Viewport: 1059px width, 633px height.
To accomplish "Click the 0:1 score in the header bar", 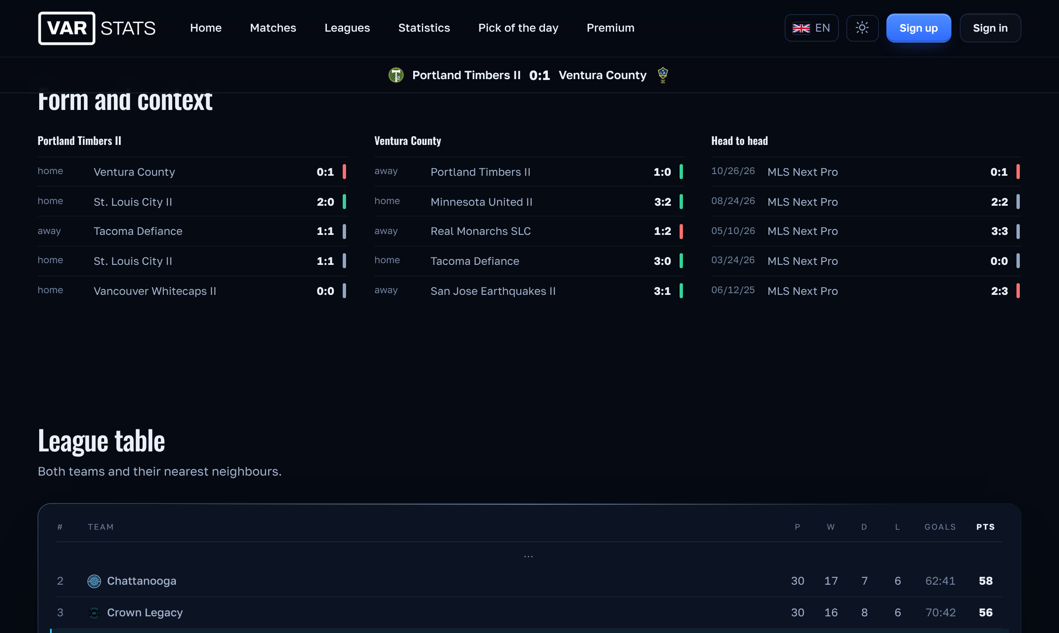I will (x=540, y=75).
